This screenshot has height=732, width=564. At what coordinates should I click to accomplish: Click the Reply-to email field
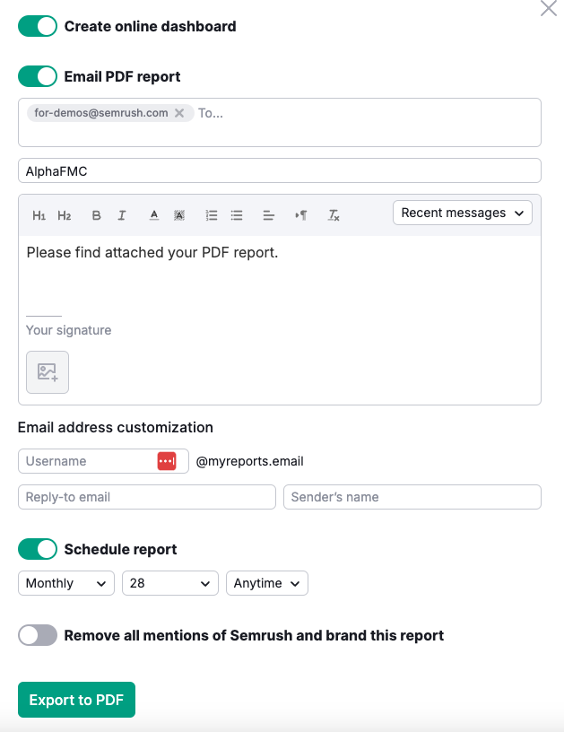click(x=147, y=497)
